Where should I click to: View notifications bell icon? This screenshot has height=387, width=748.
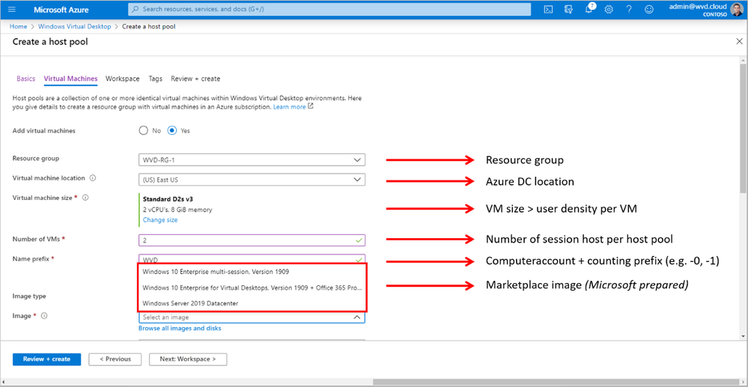[x=589, y=10]
